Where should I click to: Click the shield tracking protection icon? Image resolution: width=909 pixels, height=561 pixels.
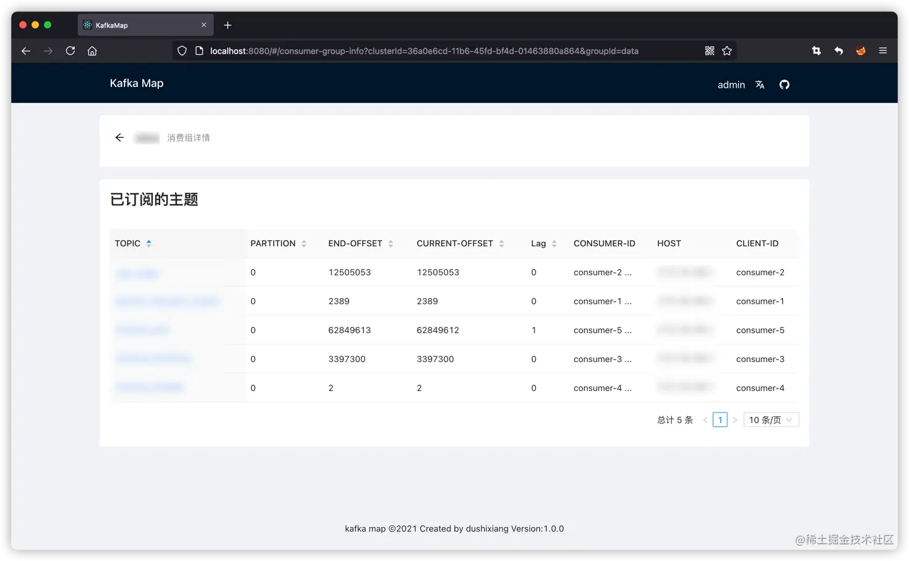(x=182, y=51)
